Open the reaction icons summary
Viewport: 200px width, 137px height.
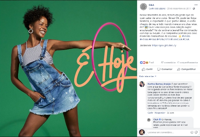pyautogui.click(x=144, y=63)
